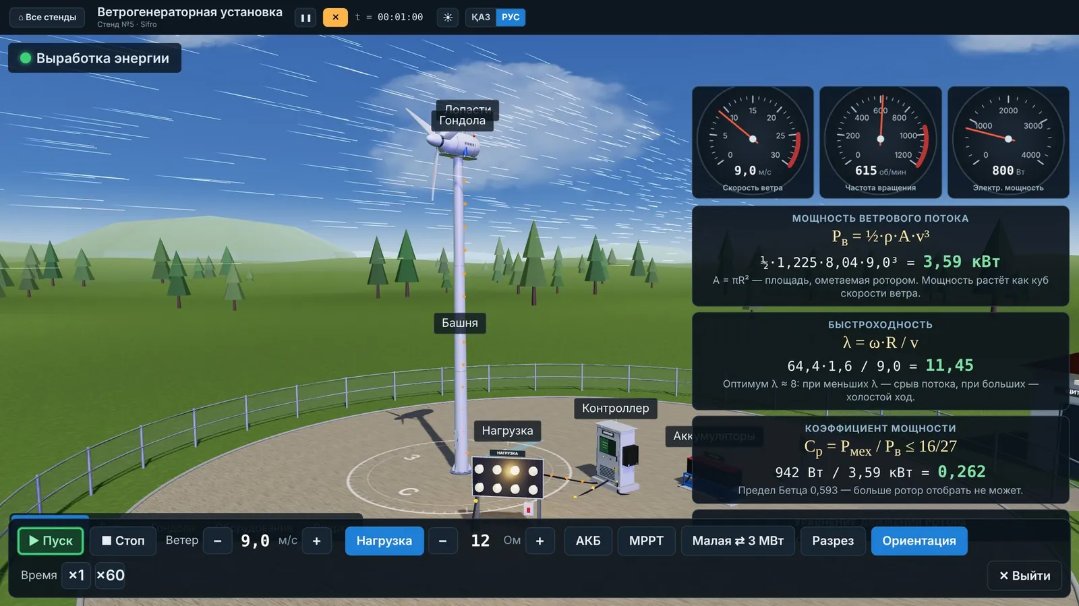
Task: Click the Ветрогенераторная установка title
Action: (189, 12)
